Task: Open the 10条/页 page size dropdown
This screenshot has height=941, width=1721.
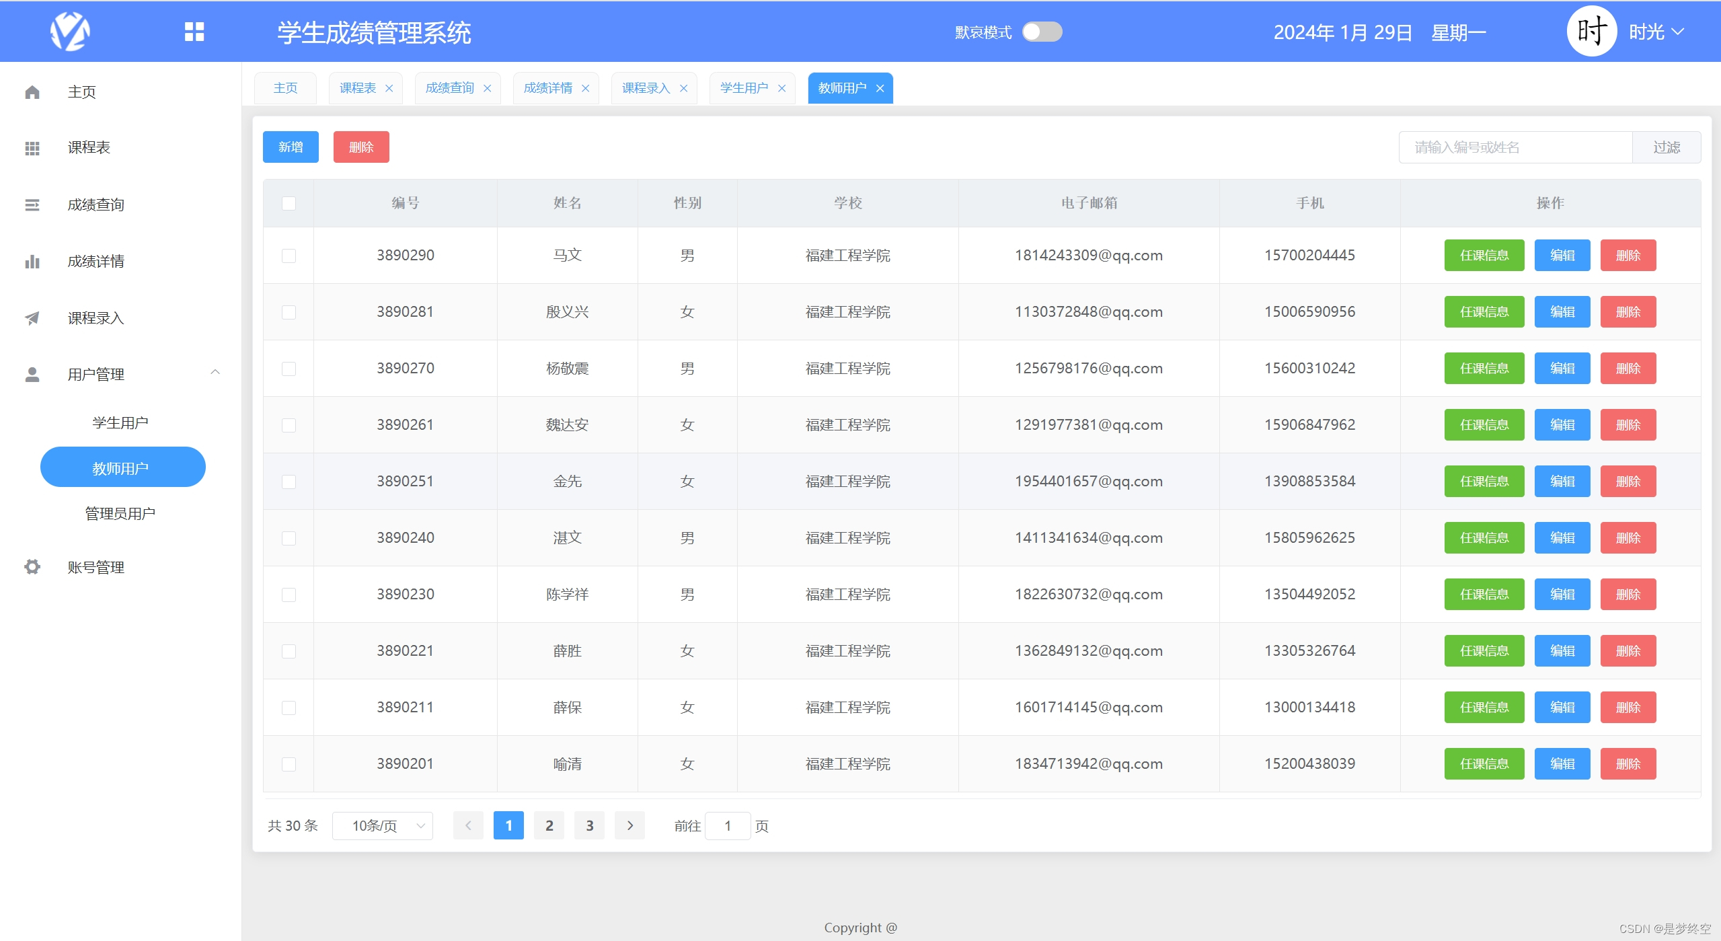Action: click(383, 825)
